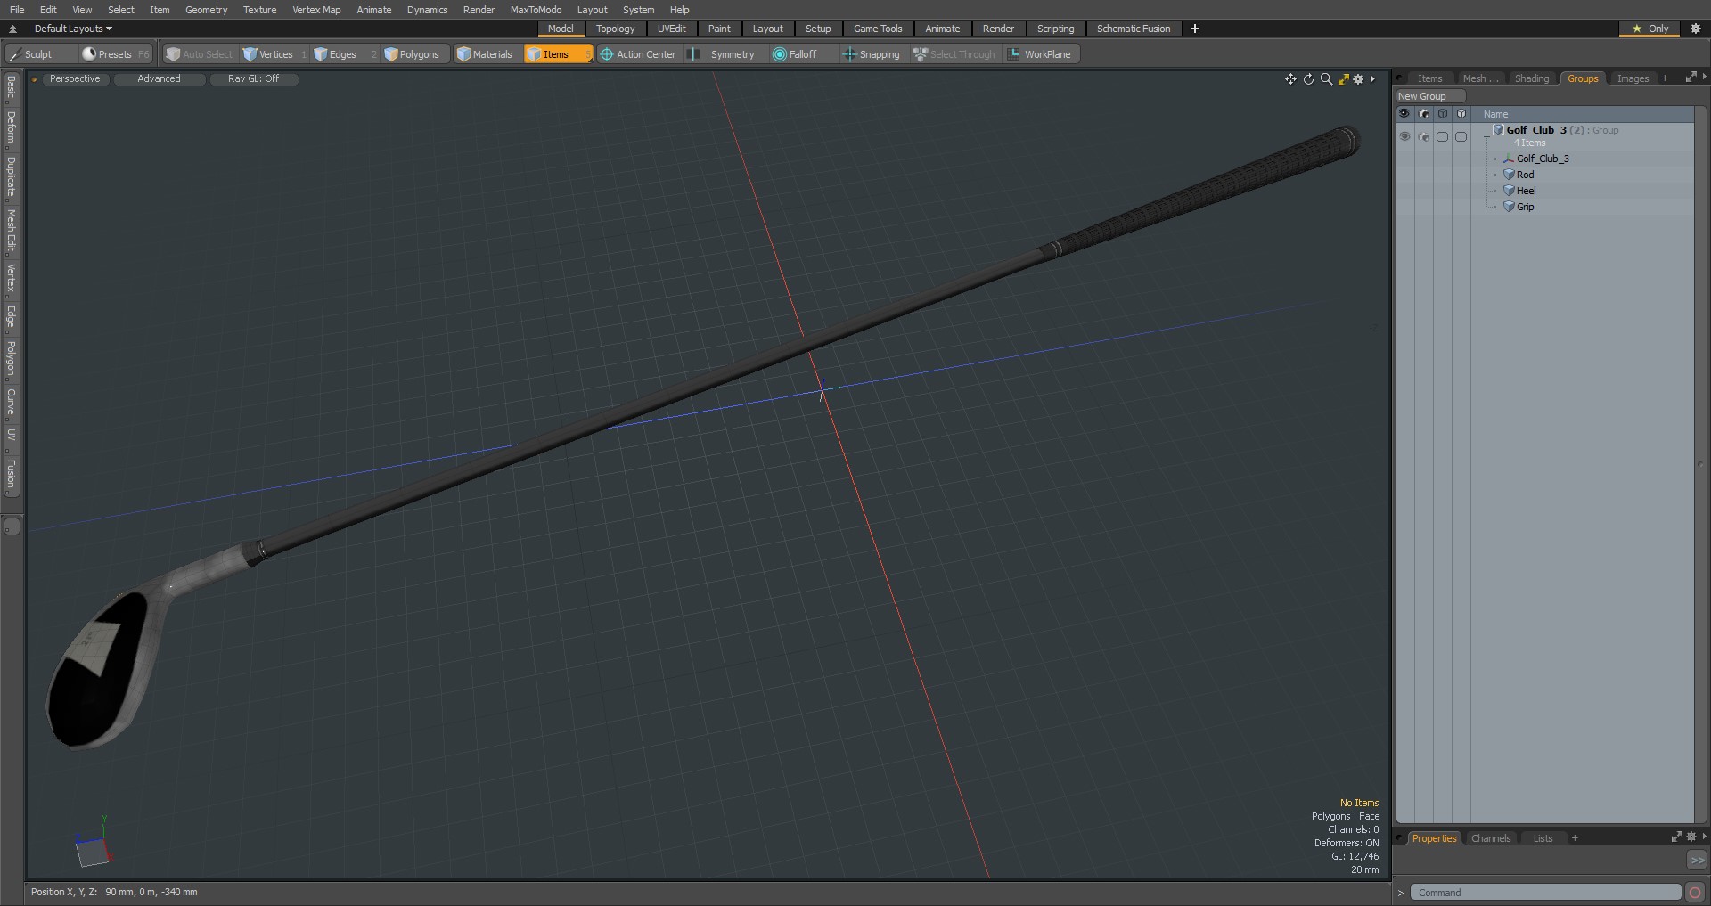Open the Presets browser
This screenshot has width=1711, height=906.
coord(115,54)
